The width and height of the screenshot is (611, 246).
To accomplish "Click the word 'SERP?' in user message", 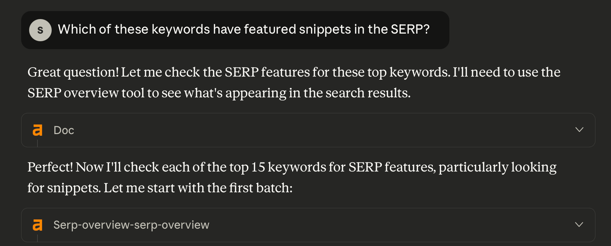I will (410, 29).
